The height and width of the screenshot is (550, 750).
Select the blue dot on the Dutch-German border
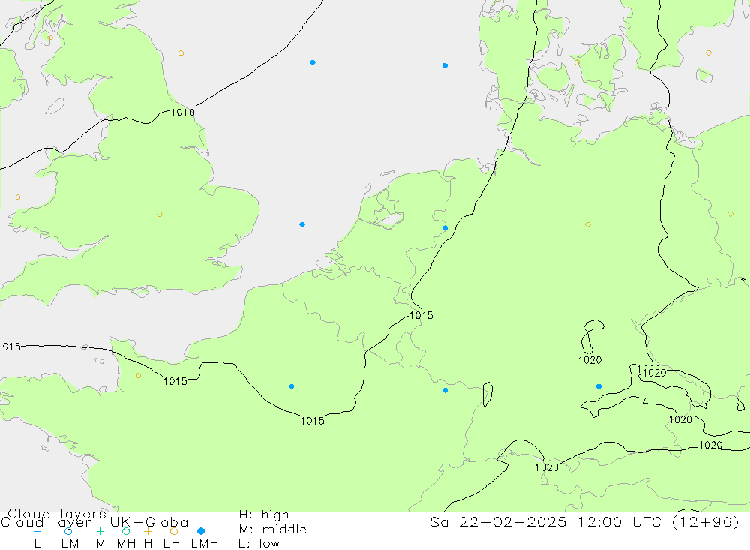tap(445, 228)
